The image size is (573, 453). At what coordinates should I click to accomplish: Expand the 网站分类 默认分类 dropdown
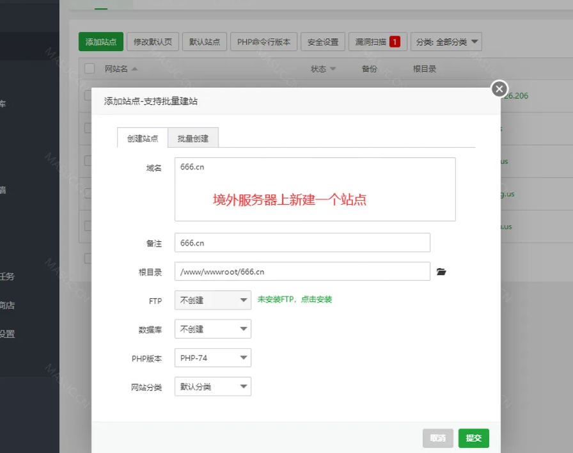click(212, 386)
